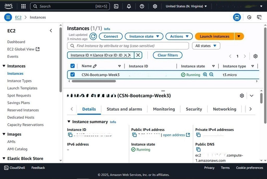Open the details panel settings gear
The image size is (267, 179).
242,96
